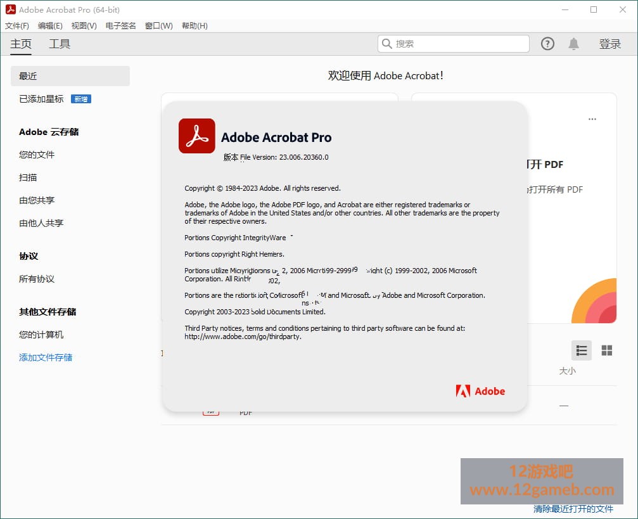
Task: Open the 文件(F) menu
Action: (x=17, y=25)
